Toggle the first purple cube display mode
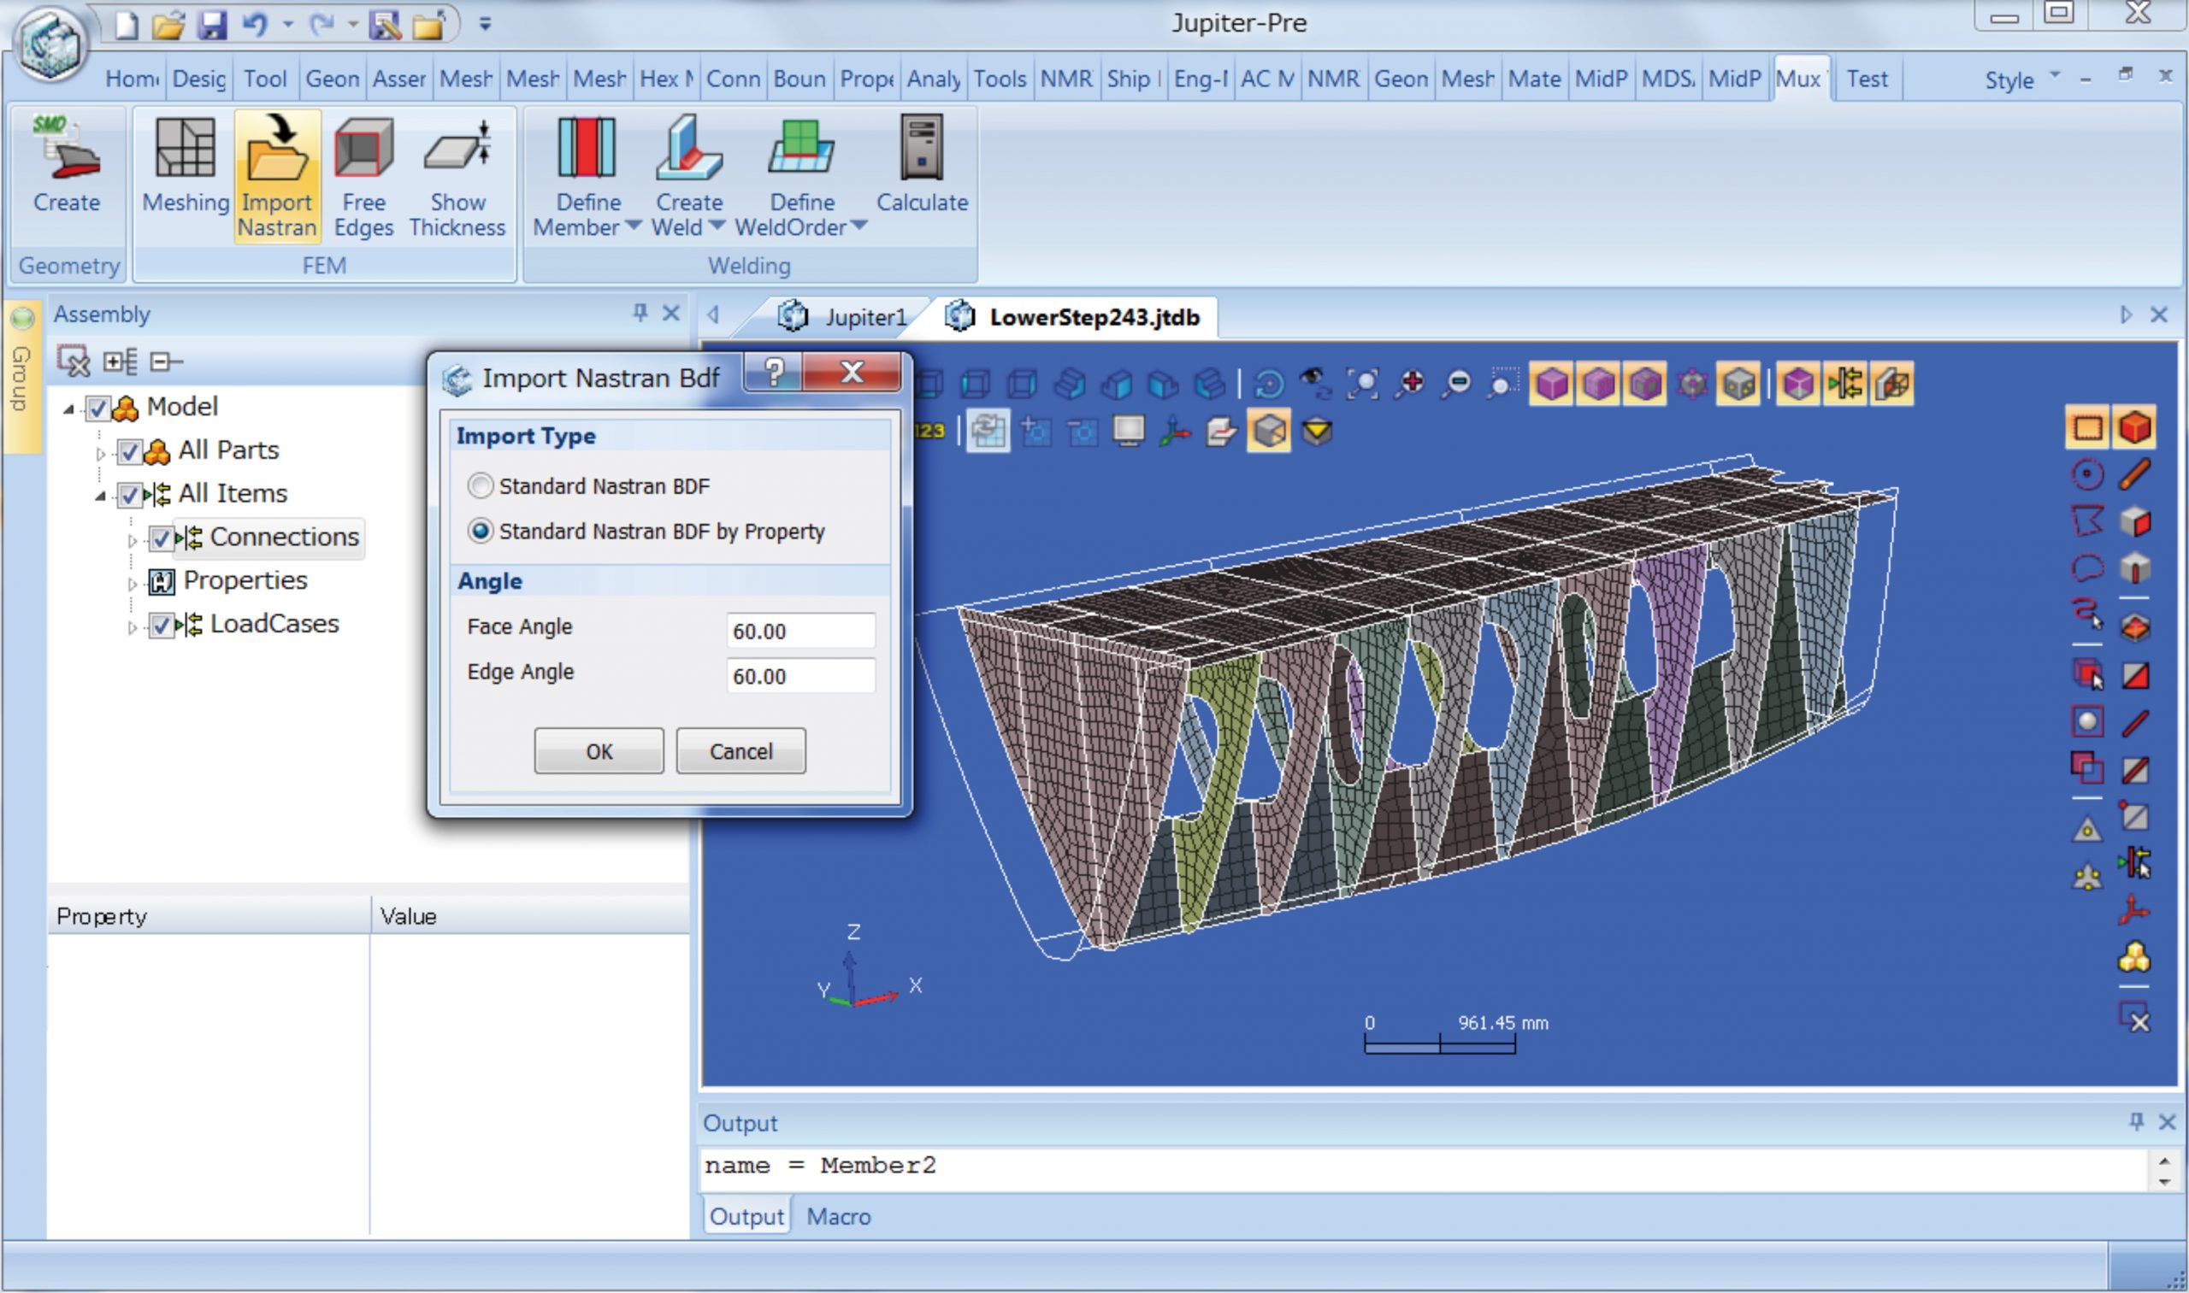The image size is (2189, 1293). 1552,385
